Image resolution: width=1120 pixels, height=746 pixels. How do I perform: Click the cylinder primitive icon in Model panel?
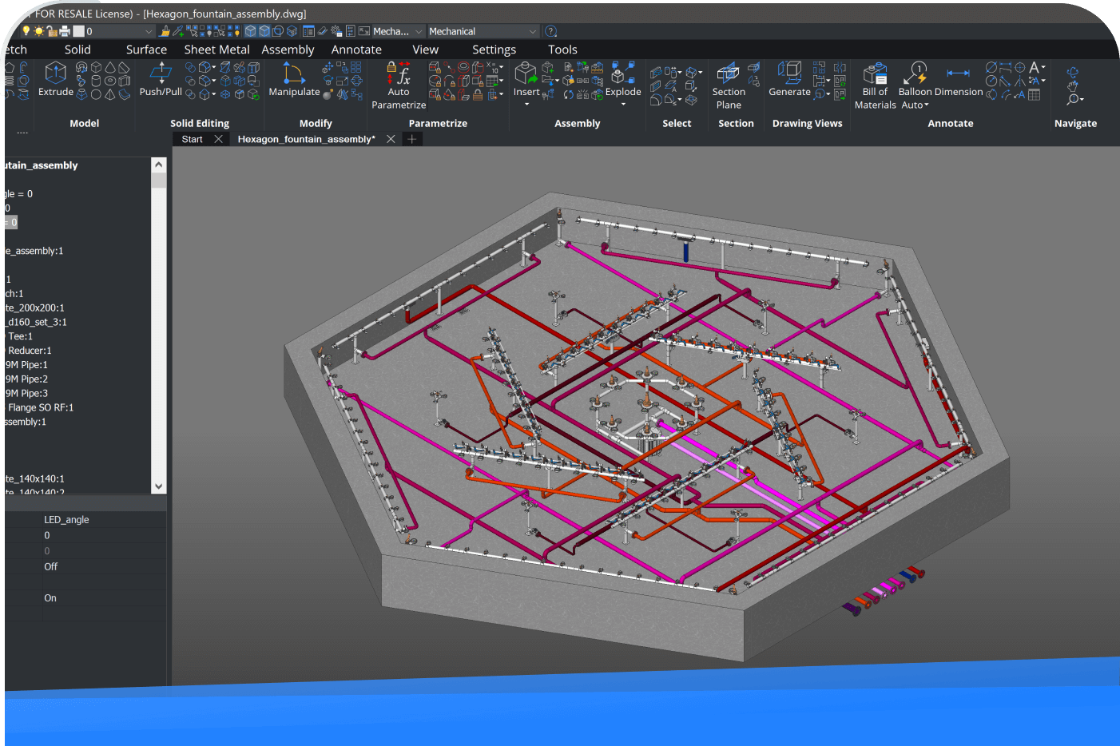click(96, 81)
